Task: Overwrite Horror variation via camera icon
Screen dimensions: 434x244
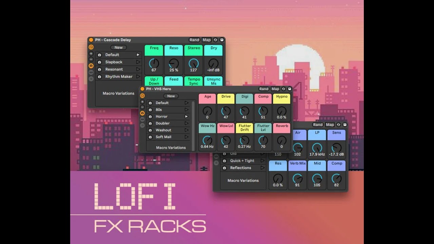Action: 150,117
